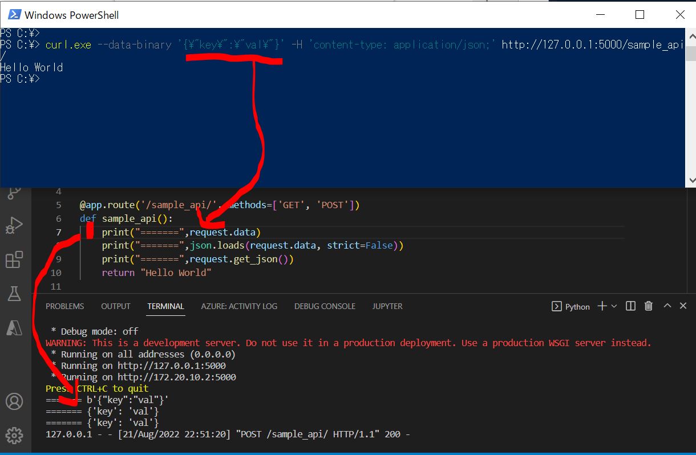Open the Extensions view in sidebar
The image size is (696, 455).
click(14, 260)
